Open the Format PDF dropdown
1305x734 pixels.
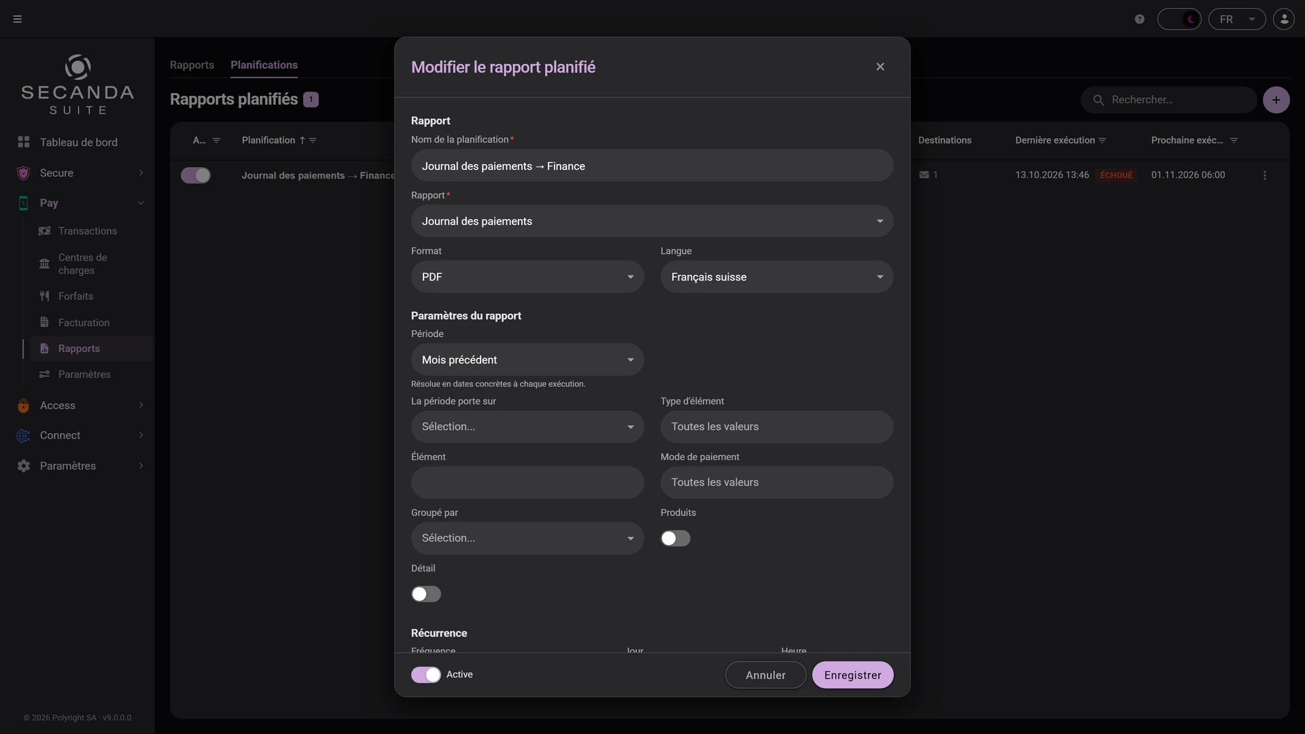coord(527,277)
